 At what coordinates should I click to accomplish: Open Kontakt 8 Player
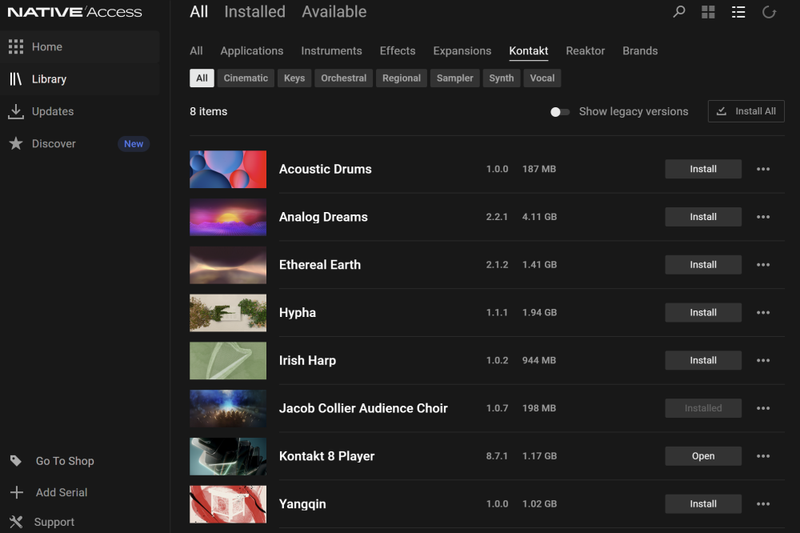pos(703,456)
